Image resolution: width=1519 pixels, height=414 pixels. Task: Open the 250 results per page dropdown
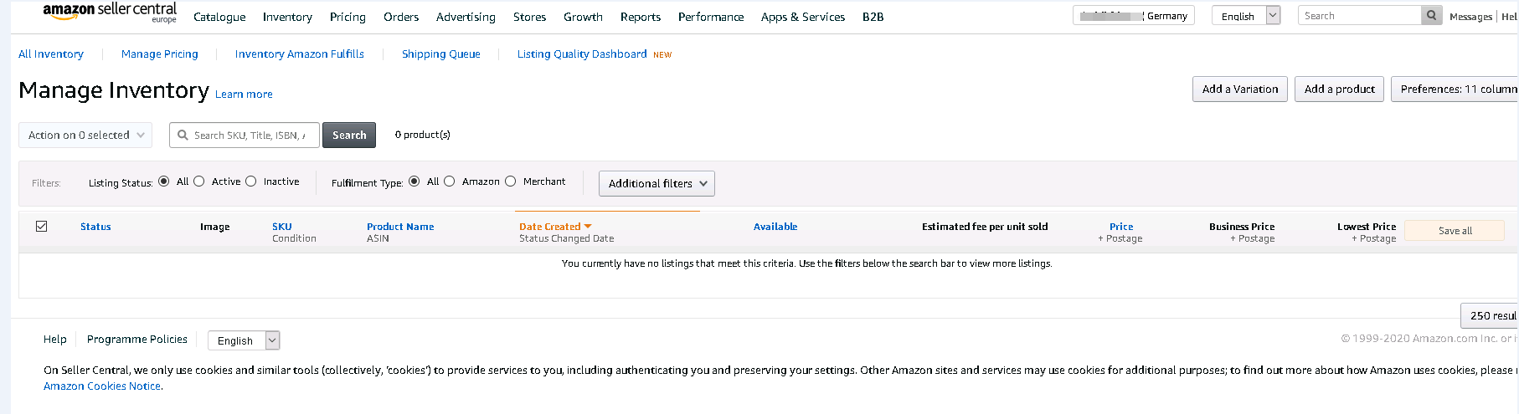[x=1490, y=315]
